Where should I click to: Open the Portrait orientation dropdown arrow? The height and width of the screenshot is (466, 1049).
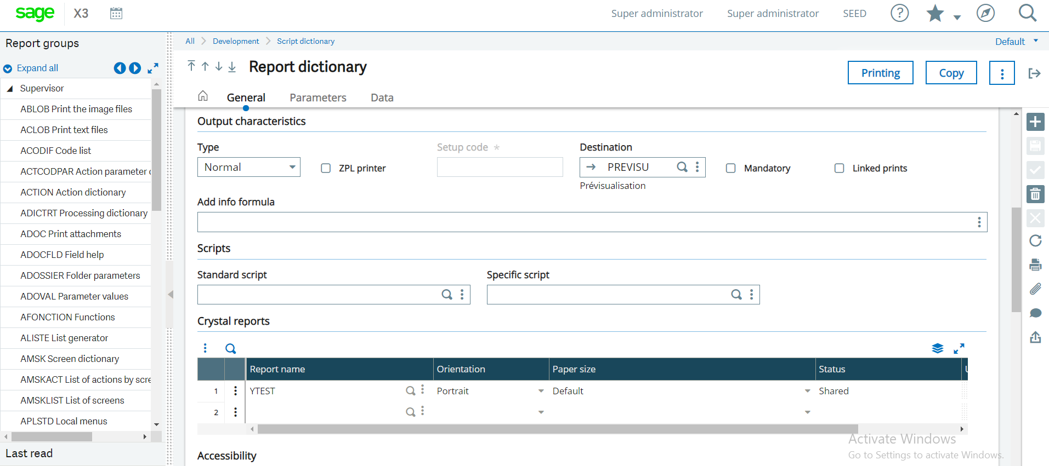point(541,391)
